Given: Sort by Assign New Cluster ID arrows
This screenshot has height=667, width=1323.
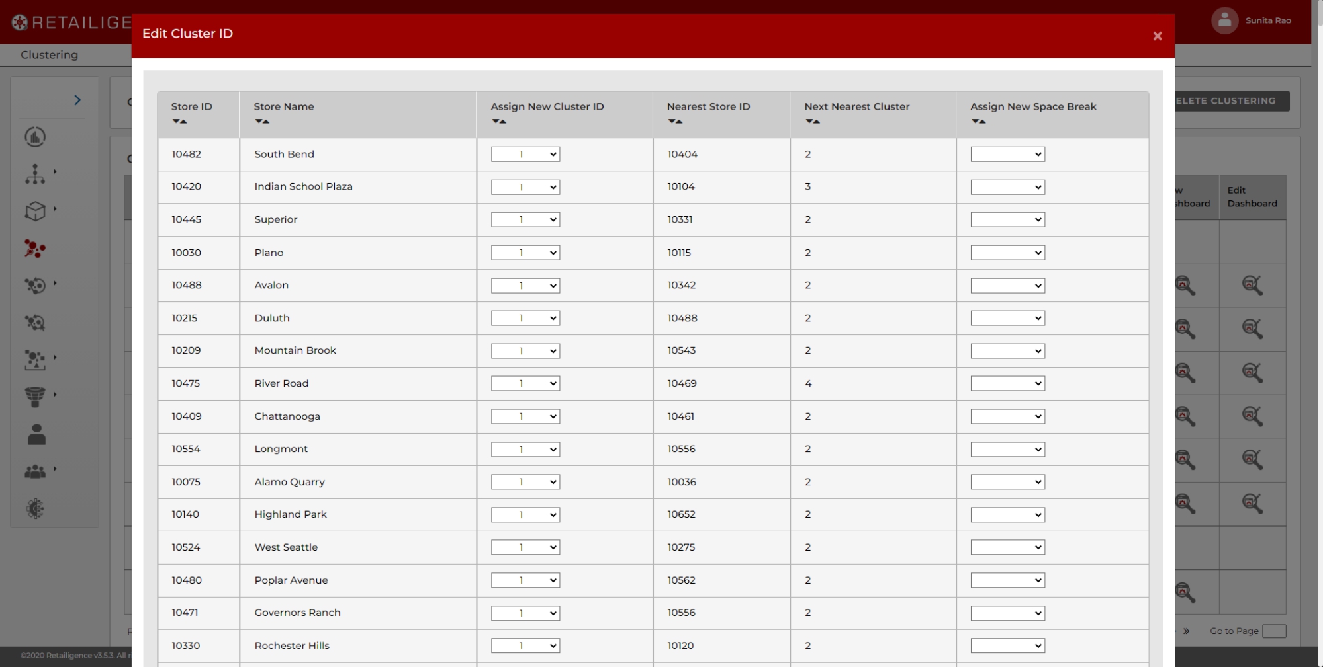Looking at the screenshot, I should (x=499, y=122).
